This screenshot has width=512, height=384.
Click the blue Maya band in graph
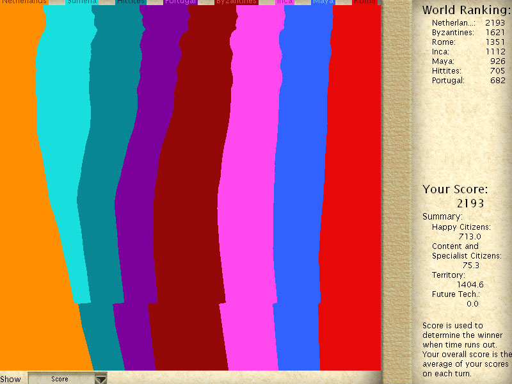click(x=301, y=192)
